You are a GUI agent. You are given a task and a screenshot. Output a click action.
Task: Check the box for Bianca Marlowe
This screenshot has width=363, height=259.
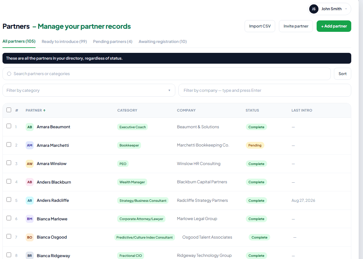(x=9, y=218)
